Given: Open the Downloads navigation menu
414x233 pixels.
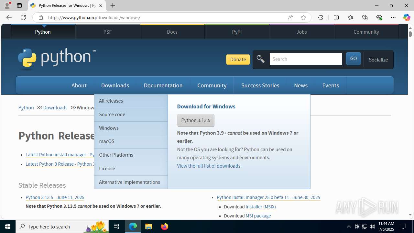Looking at the screenshot, I should click(115, 85).
